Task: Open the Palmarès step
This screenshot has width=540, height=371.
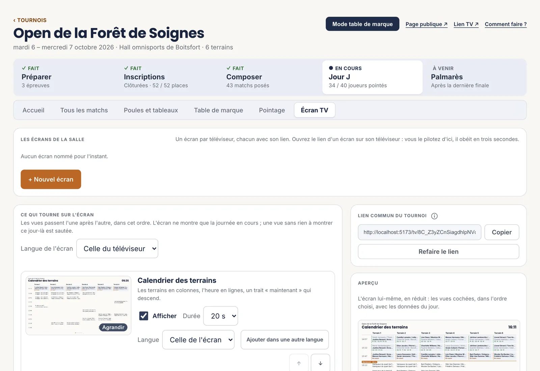Action: [475, 77]
